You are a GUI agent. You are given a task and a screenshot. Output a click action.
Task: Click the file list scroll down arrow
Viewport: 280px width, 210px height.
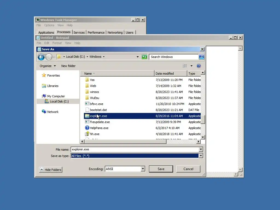pyautogui.click(x=203, y=137)
